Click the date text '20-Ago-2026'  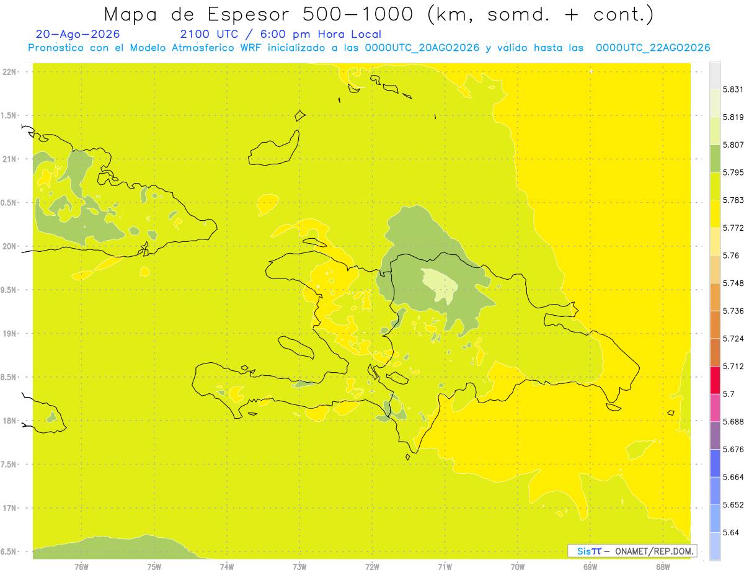77,34
